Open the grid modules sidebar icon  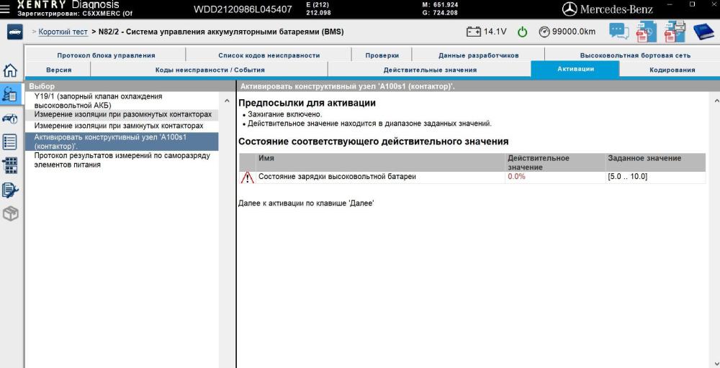(x=10, y=165)
